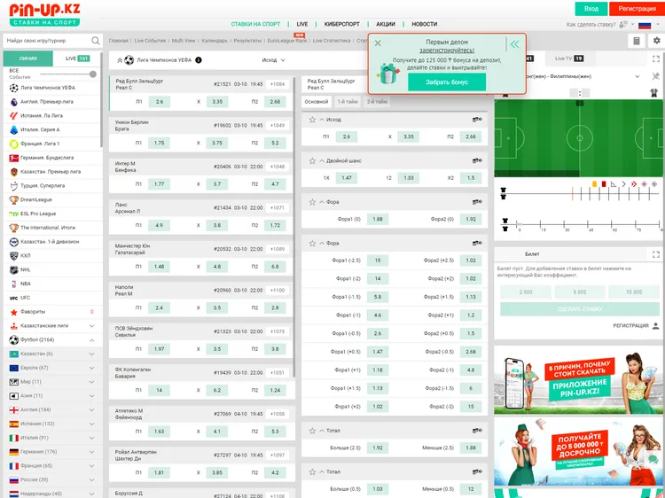Expand the Казахстанские лиги section

92,325
